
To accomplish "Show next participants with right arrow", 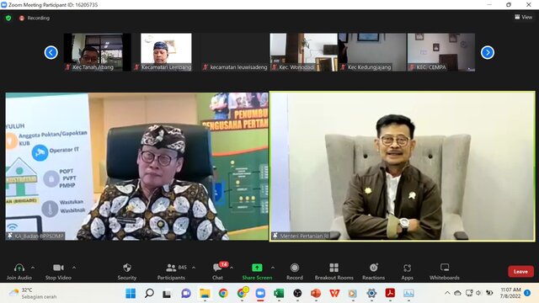I will (x=488, y=52).
